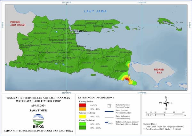This screenshot has width=192, height=136.
Task: Click the APRIL 2024 title text
Action: (x=38, y=106)
